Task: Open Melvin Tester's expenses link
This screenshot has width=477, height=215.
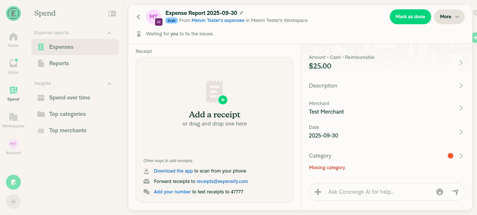Action: pyautogui.click(x=218, y=20)
